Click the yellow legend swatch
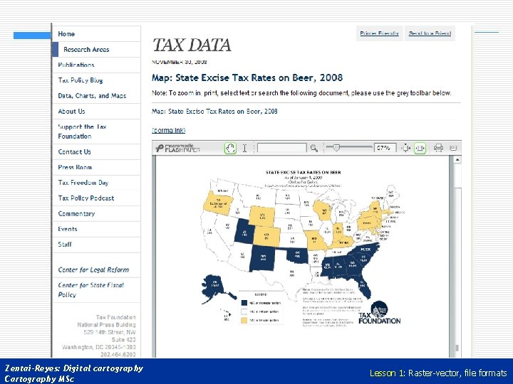 point(244,320)
